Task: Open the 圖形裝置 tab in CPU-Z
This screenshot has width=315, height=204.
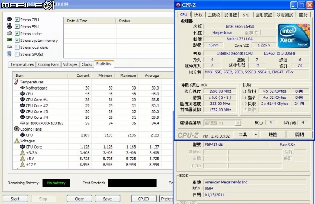Action: click(264, 15)
